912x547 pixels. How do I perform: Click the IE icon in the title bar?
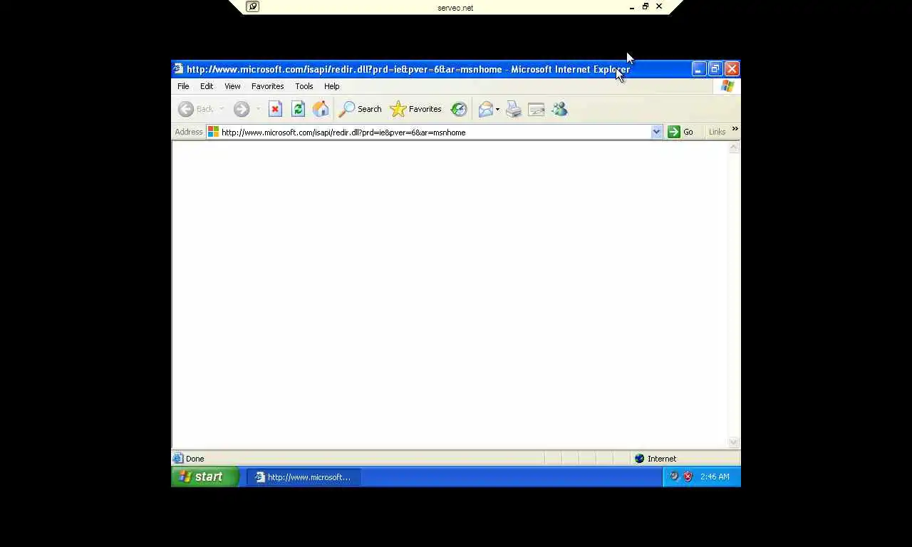(x=178, y=69)
